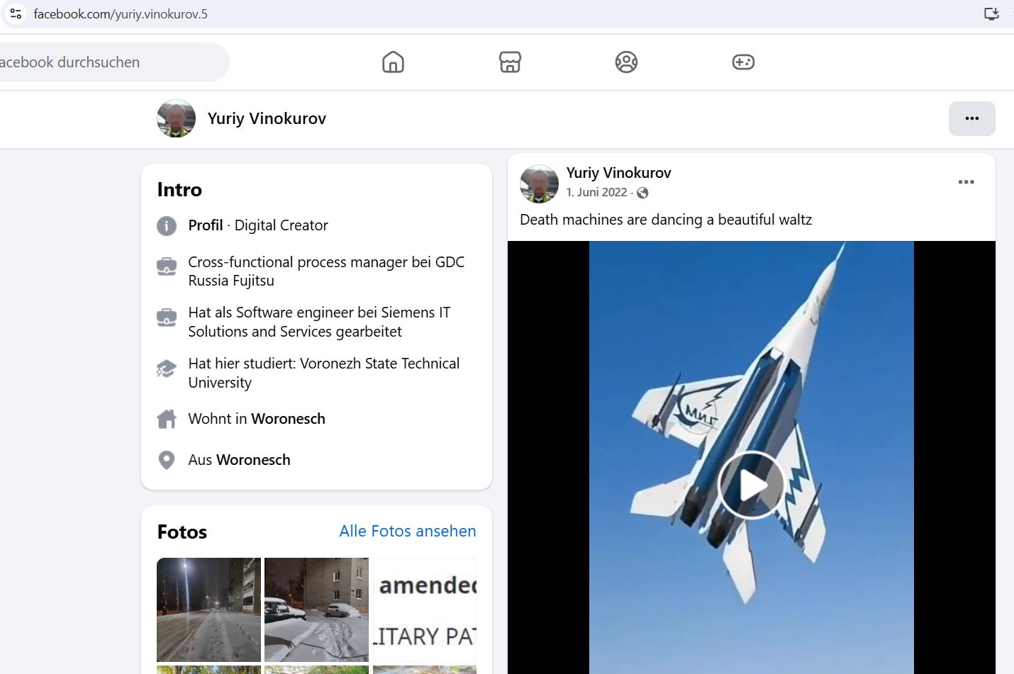Click the post author's profile picture
The height and width of the screenshot is (674, 1014).
(539, 184)
